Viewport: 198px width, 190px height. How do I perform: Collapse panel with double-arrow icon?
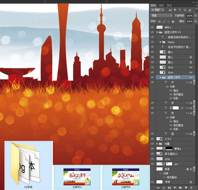[x=194, y=2]
